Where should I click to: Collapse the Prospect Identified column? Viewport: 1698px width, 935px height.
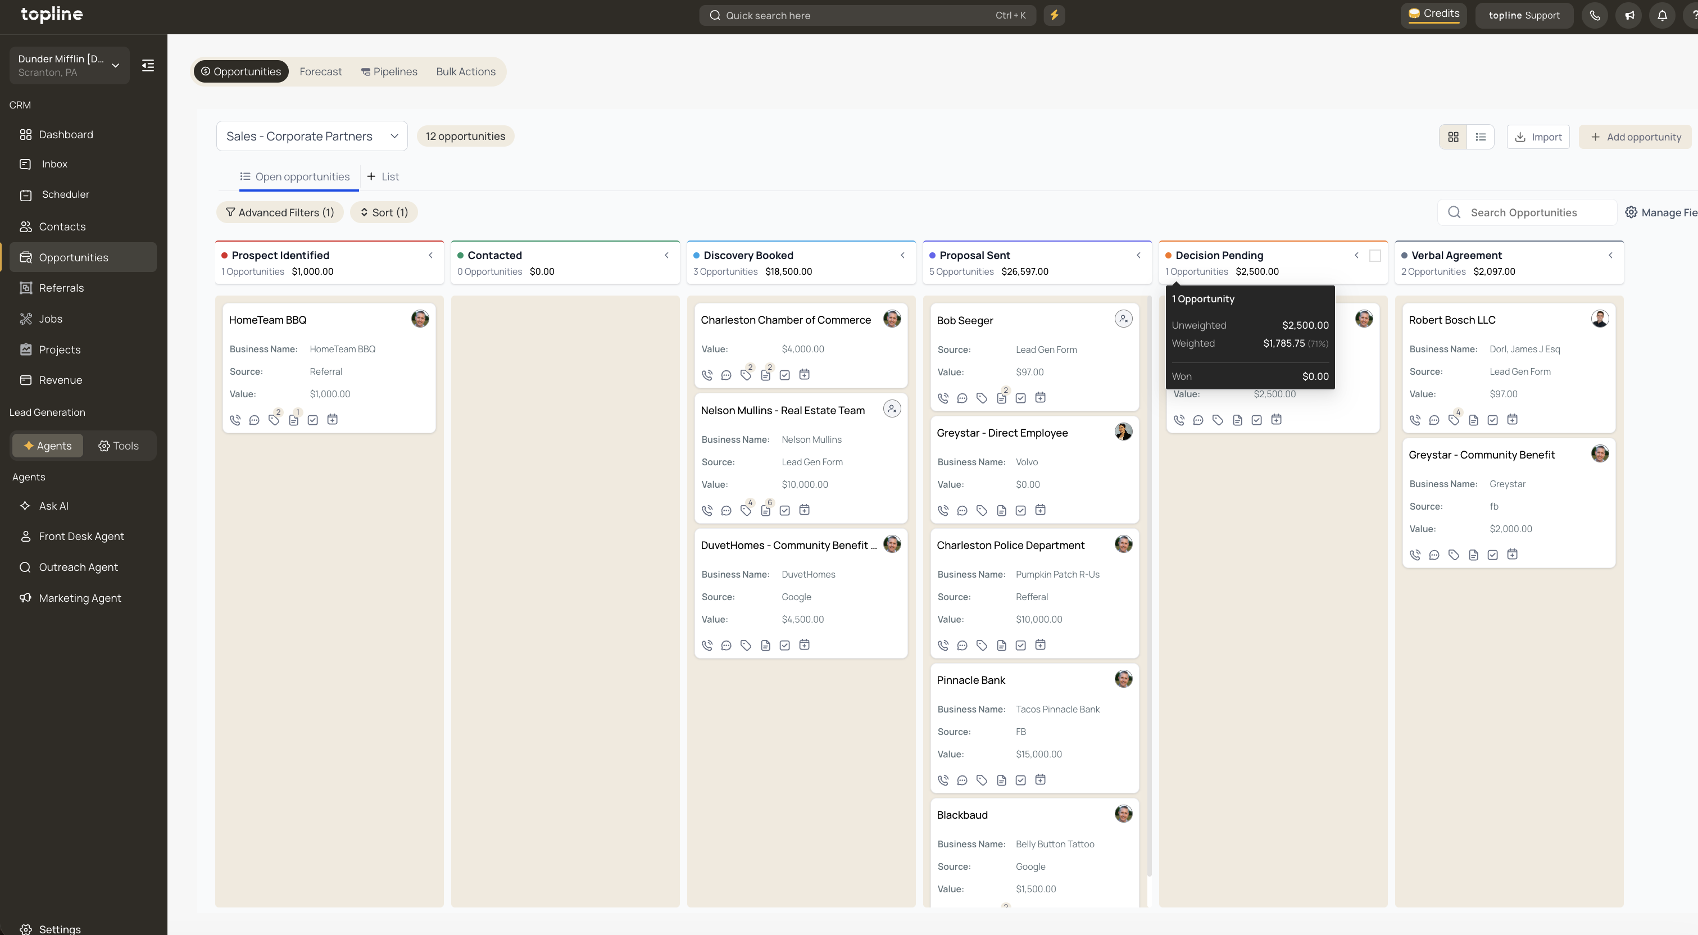coord(430,256)
